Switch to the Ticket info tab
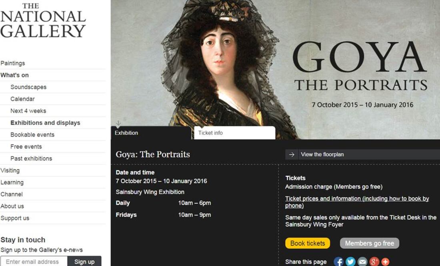The image size is (440, 266). pyautogui.click(x=211, y=133)
